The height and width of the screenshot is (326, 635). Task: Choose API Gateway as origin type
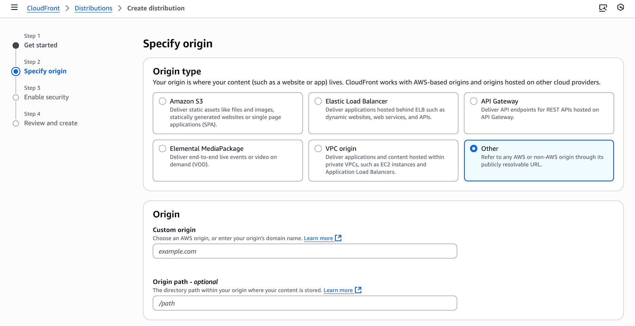(x=474, y=101)
